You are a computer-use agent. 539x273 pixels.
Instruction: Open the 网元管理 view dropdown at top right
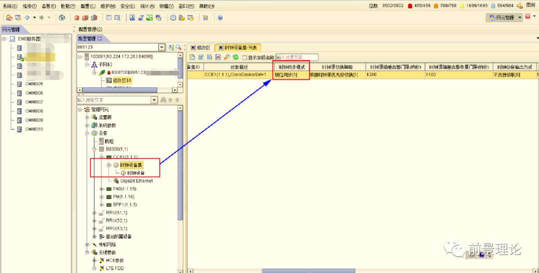pyautogui.click(x=520, y=17)
